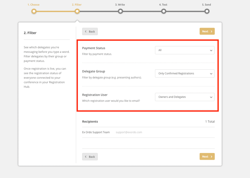Click the step 3 Write circle marker

[120, 11]
